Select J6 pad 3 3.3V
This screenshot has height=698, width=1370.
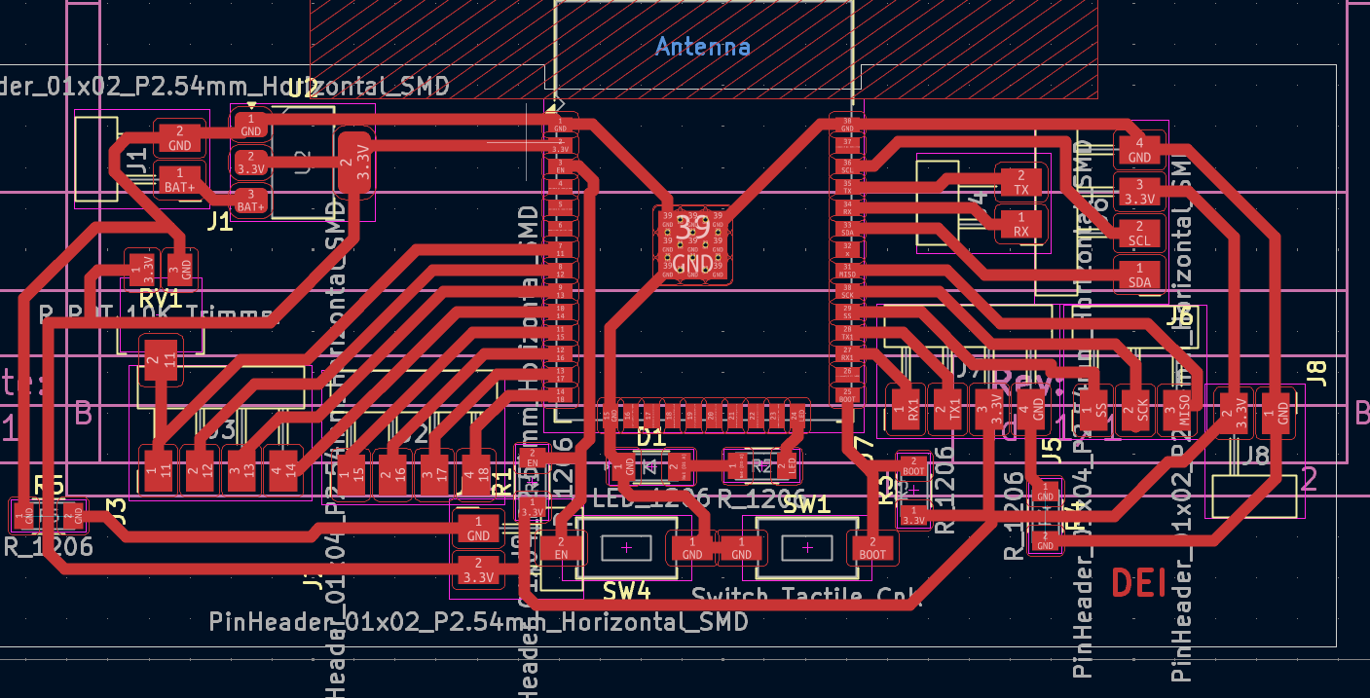(1139, 192)
